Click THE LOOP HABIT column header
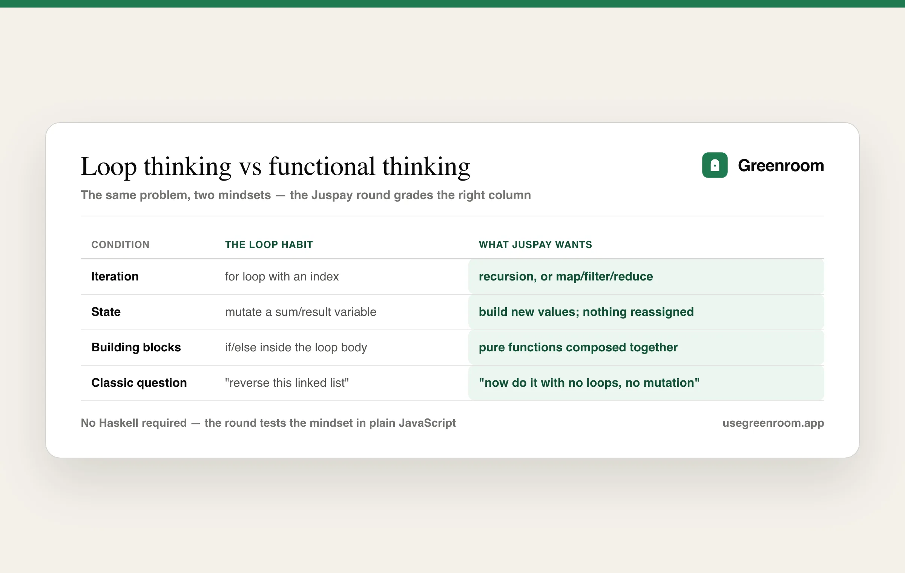The height and width of the screenshot is (573, 905). click(x=269, y=245)
